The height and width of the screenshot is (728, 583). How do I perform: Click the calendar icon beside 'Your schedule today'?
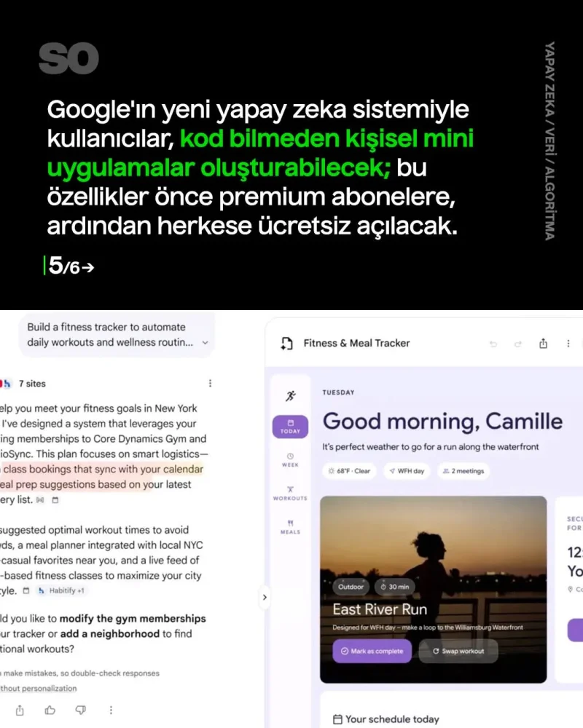(x=337, y=719)
